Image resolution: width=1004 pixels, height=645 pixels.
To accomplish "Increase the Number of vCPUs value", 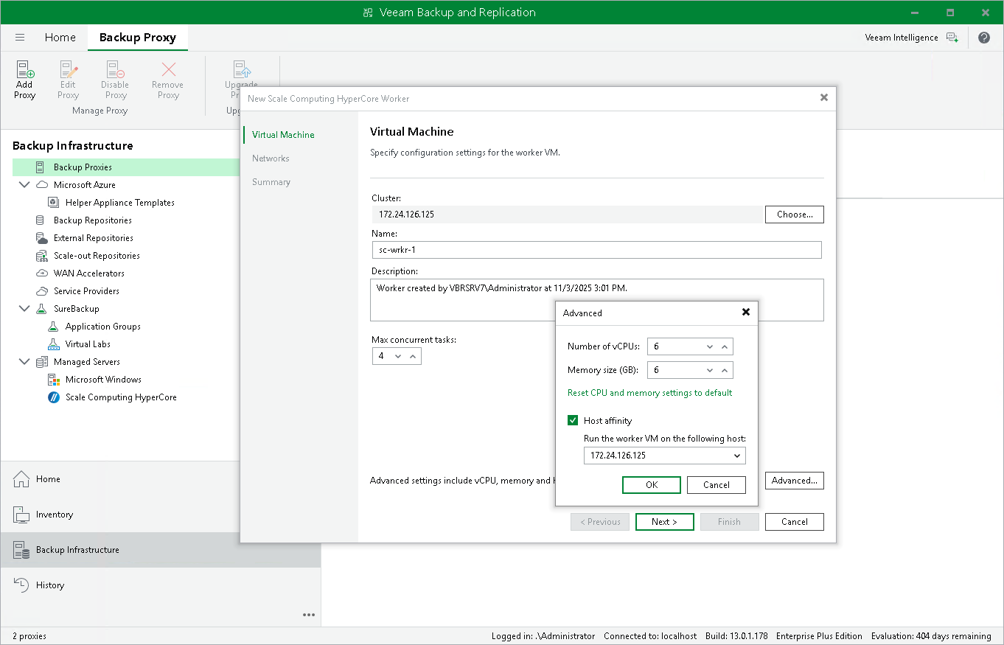I will pyautogui.click(x=725, y=347).
